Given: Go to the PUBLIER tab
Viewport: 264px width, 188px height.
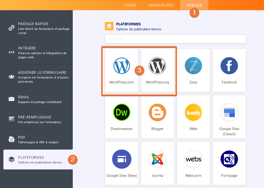Looking at the screenshot, I should (x=194, y=5).
